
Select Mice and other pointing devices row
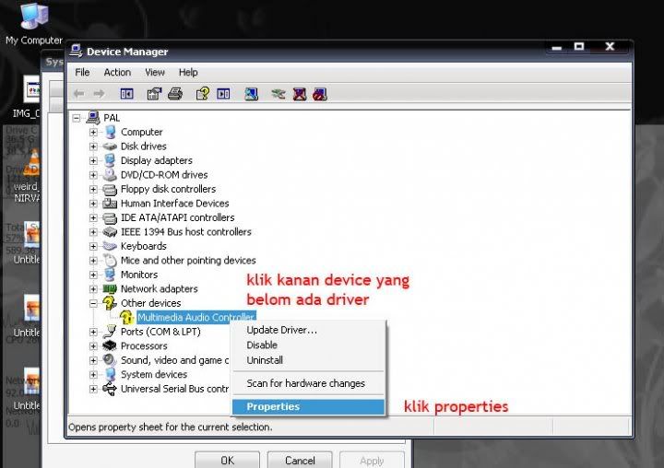point(188,260)
